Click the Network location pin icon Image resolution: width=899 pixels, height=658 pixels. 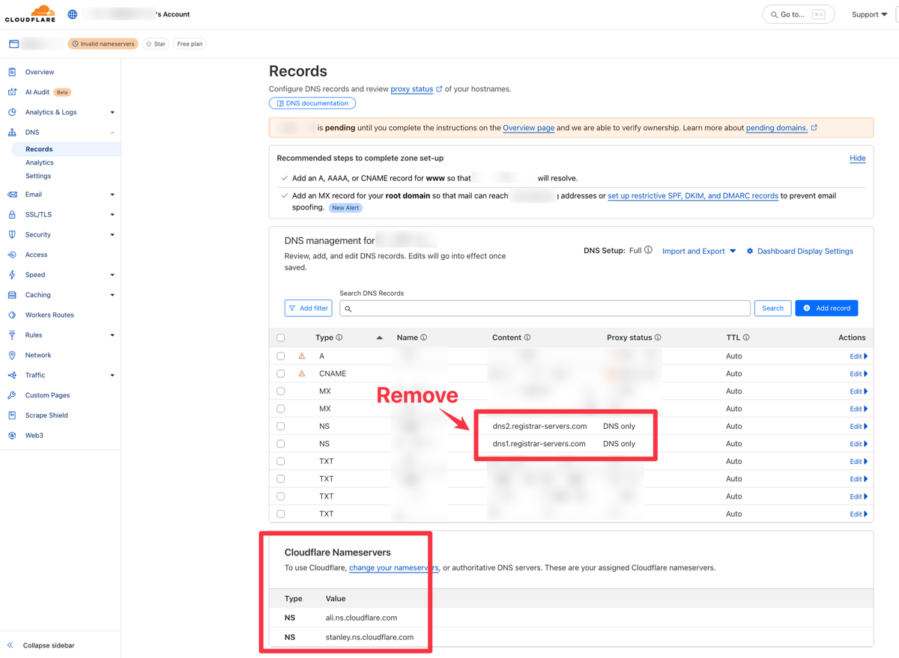[x=12, y=355]
